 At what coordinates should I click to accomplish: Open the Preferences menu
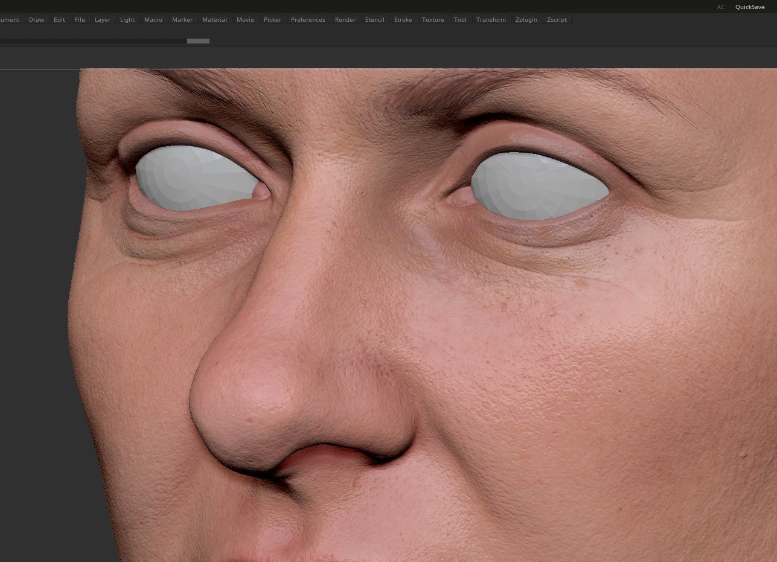pyautogui.click(x=308, y=20)
